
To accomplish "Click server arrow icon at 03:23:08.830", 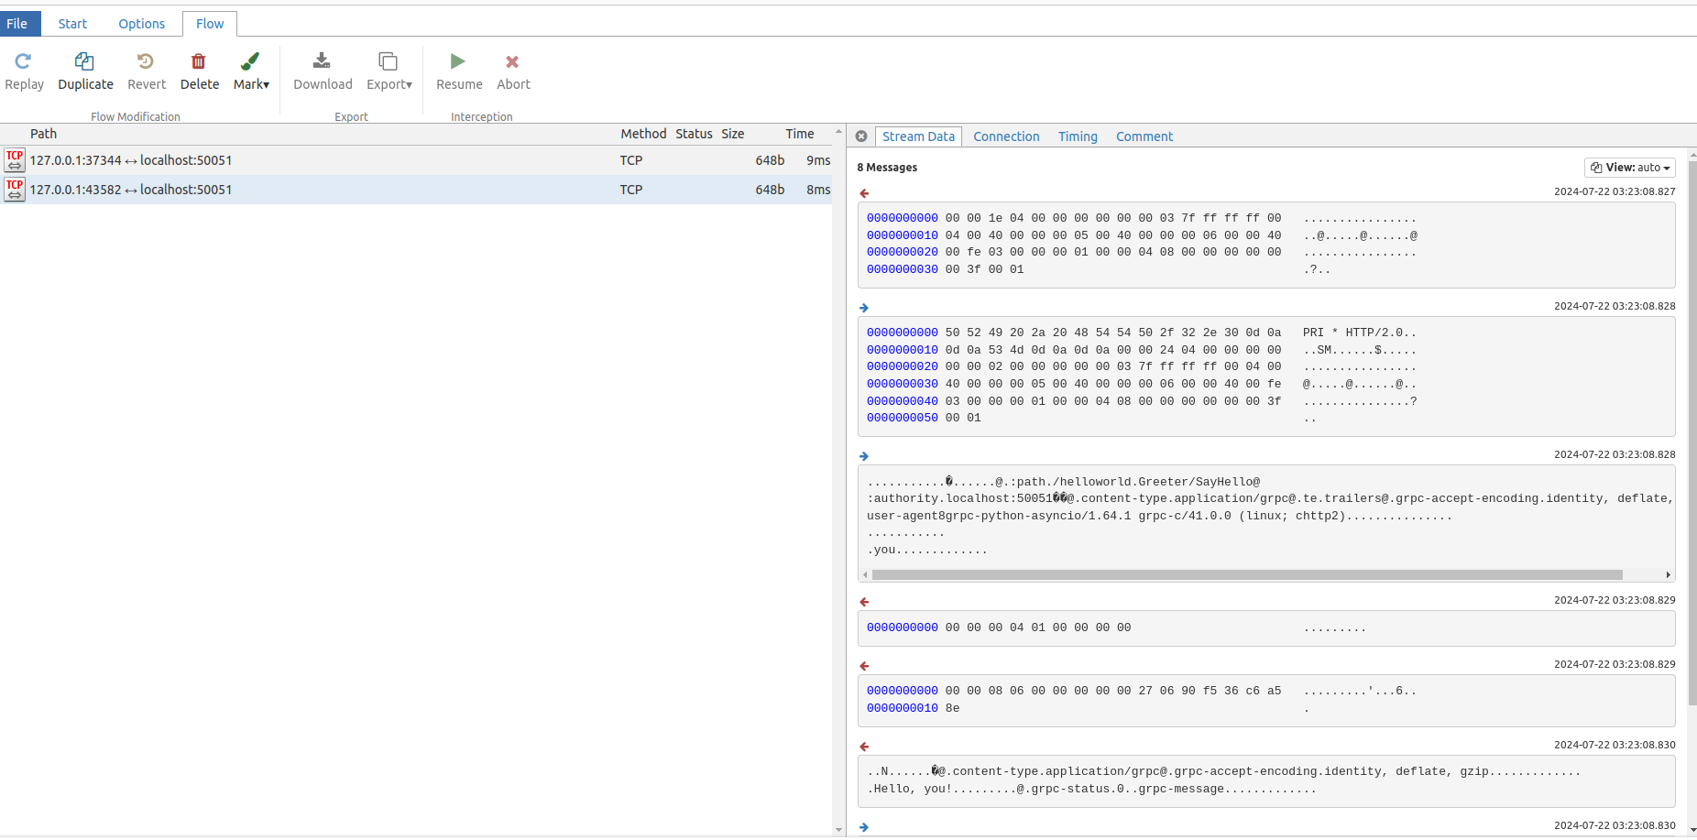I will pos(864,747).
